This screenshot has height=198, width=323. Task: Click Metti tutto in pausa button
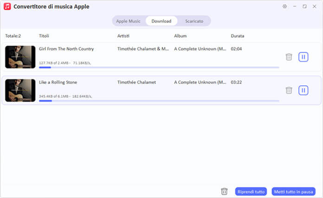coord(293,192)
